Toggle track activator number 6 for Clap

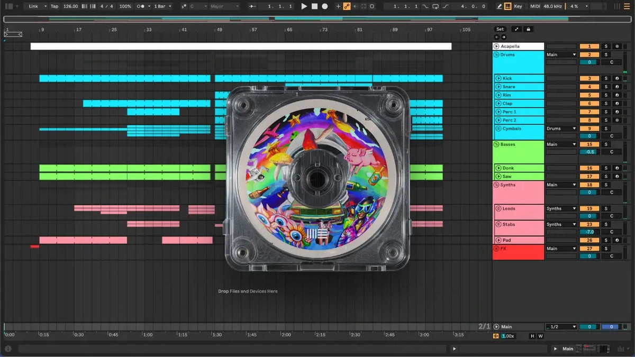(589, 104)
